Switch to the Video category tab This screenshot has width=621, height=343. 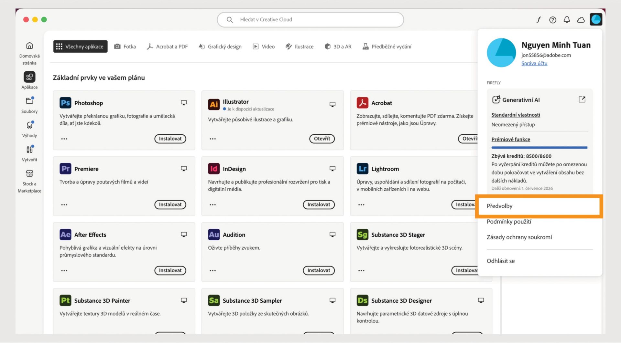(264, 47)
